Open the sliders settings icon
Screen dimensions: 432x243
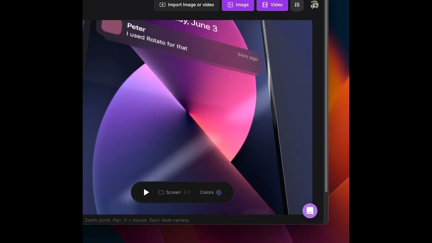[x=297, y=5]
